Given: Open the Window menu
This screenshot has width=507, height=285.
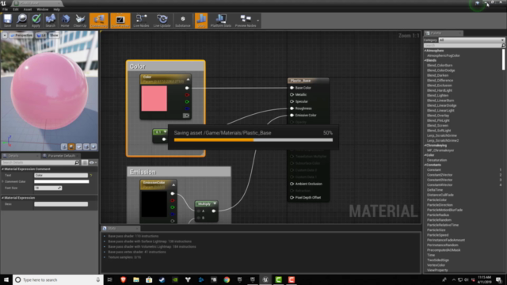Looking at the screenshot, I should click(42, 9).
